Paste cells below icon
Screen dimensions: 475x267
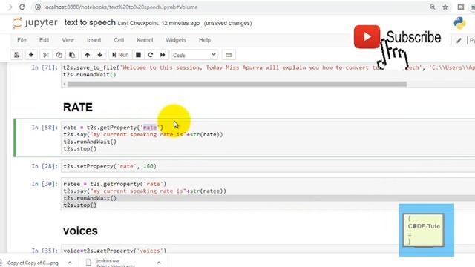tap(72, 55)
